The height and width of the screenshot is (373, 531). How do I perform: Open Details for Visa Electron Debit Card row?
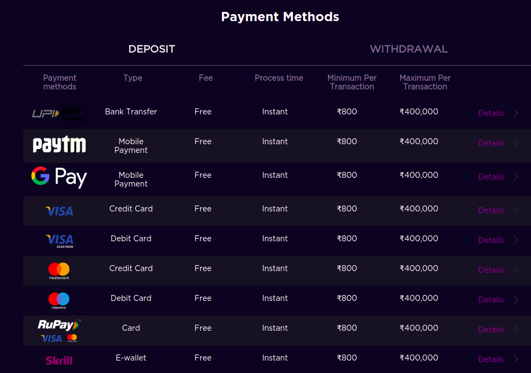[491, 240]
